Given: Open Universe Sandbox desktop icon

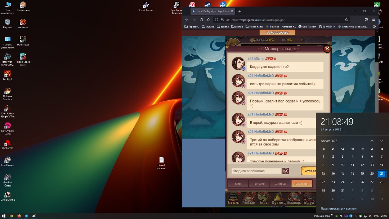Looking at the screenshot, I should point(8,94).
